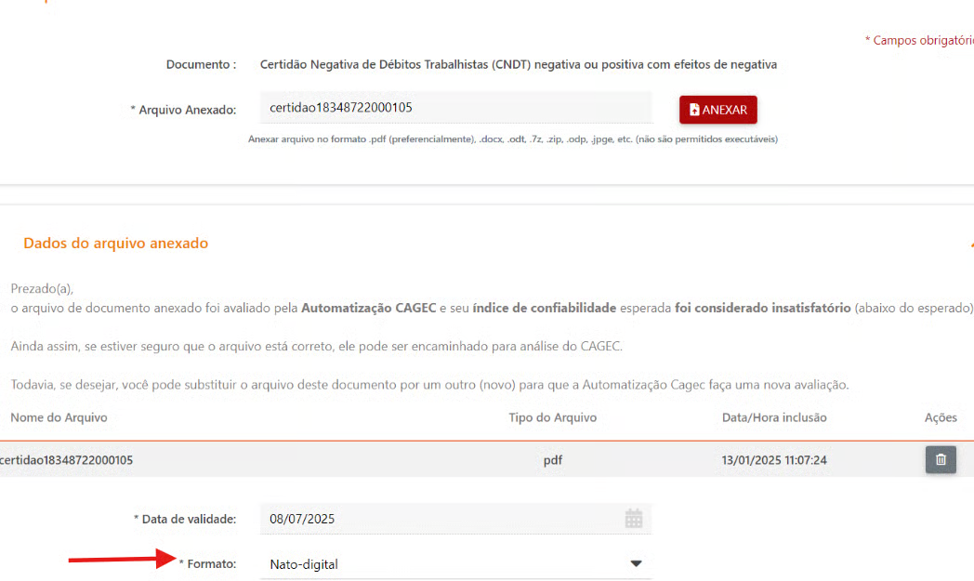Open the calendar picker for validity date
The width and height of the screenshot is (974, 581).
(634, 519)
